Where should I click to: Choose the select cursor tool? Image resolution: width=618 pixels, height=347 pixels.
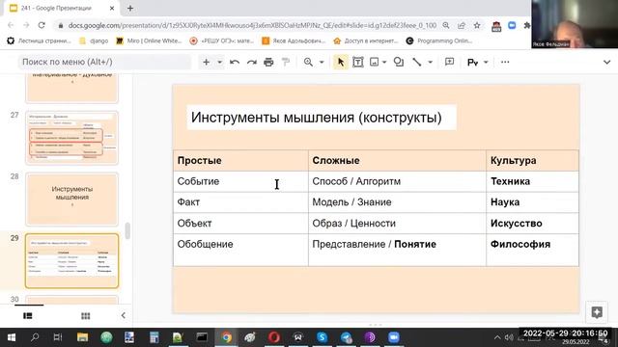point(341,62)
